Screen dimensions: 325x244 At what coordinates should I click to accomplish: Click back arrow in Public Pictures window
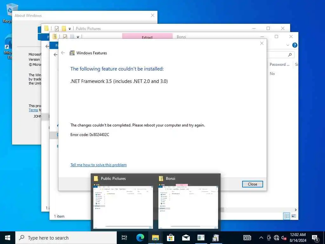(x=47, y=46)
